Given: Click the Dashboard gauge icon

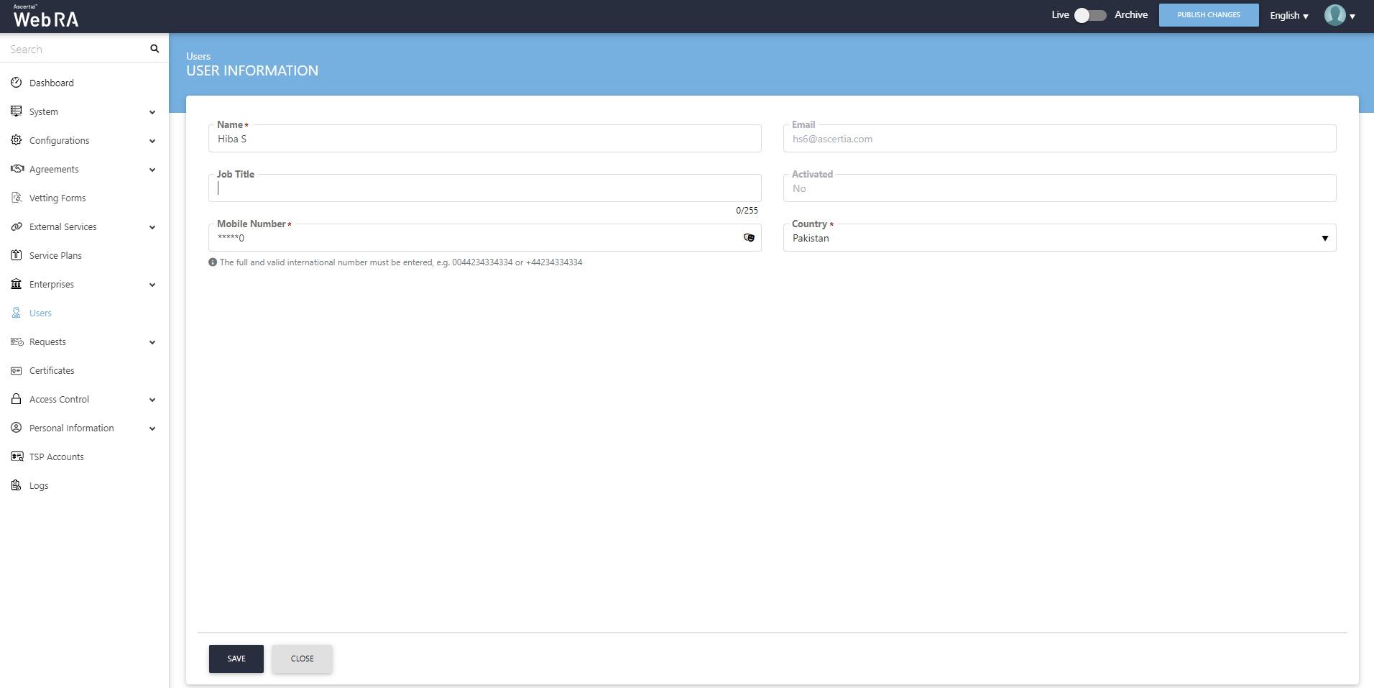Looking at the screenshot, I should pyautogui.click(x=16, y=83).
